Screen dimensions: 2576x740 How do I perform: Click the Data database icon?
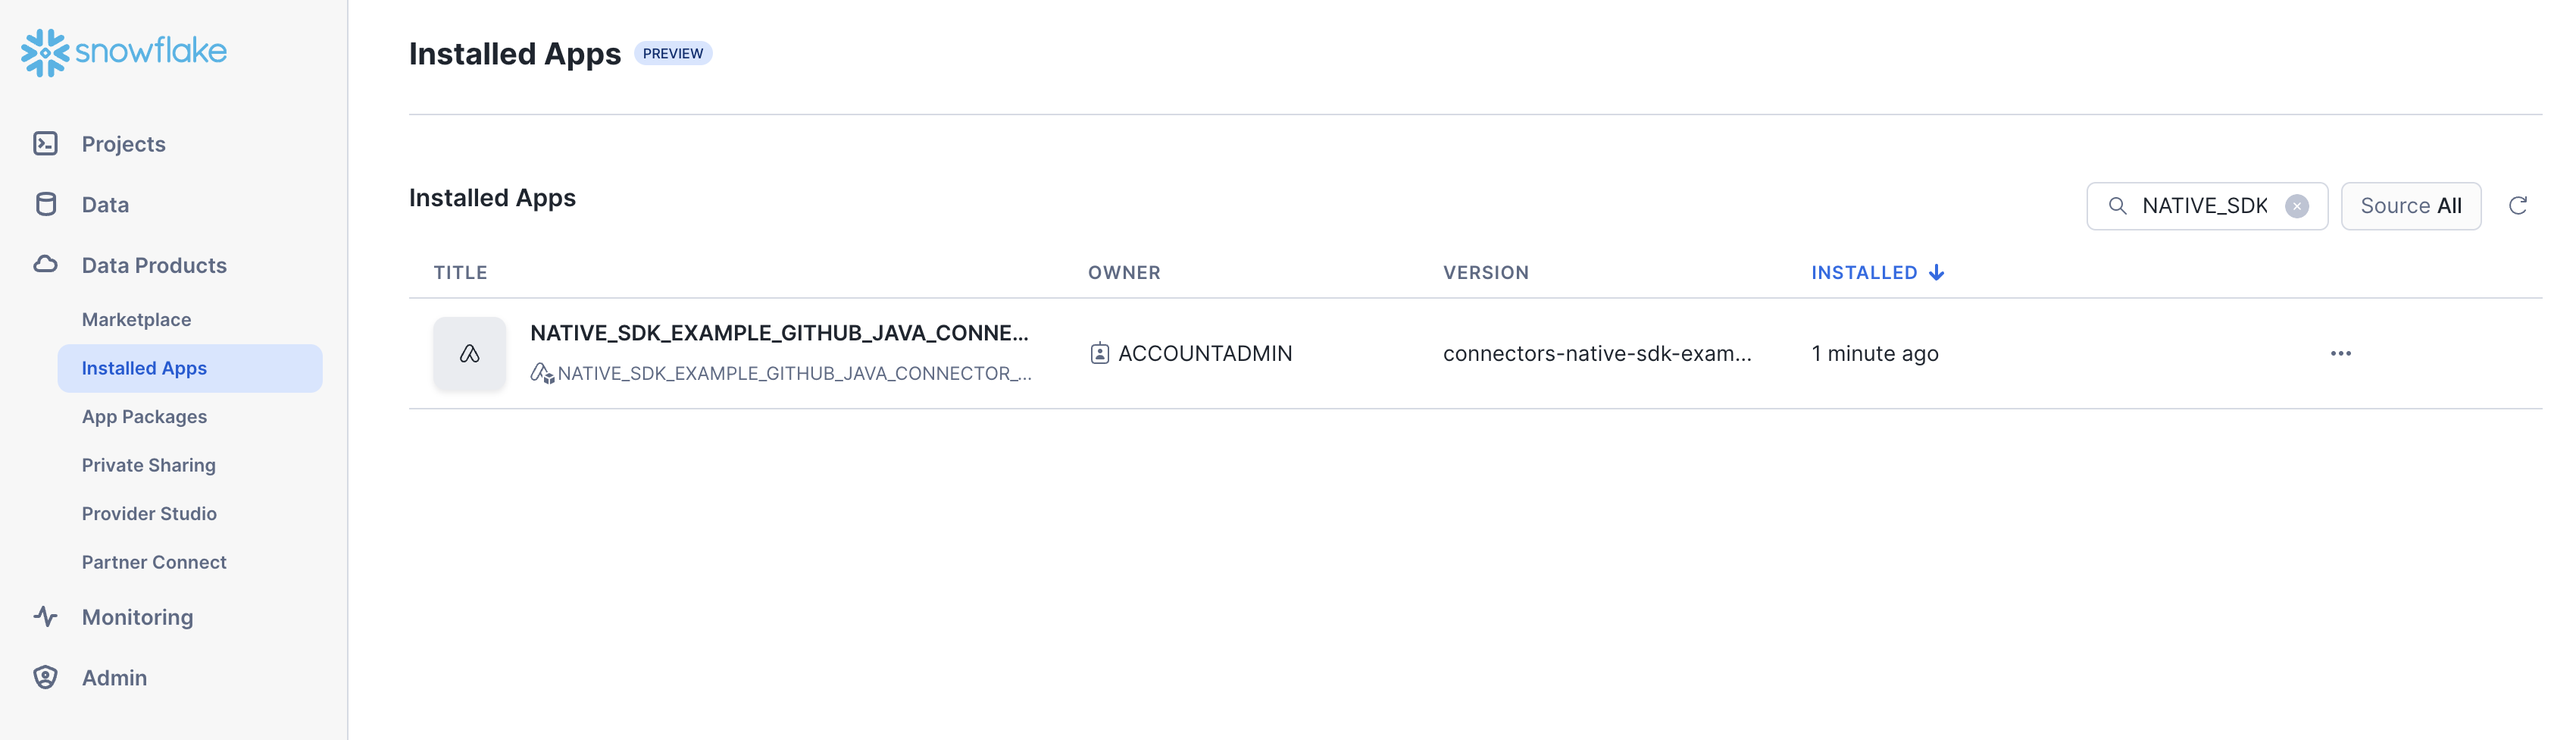point(46,204)
